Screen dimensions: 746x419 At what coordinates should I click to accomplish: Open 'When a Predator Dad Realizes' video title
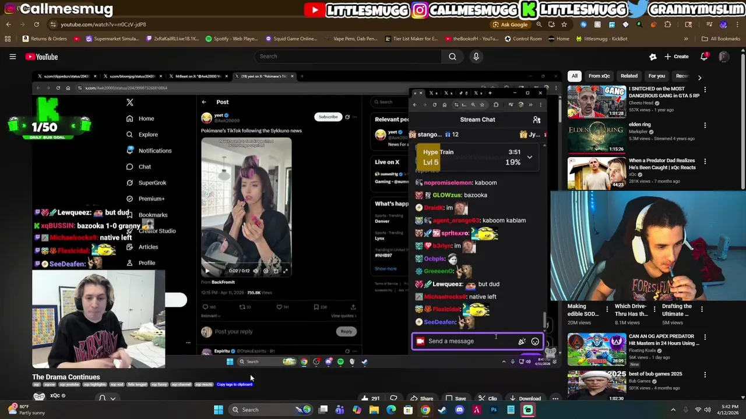(661, 164)
